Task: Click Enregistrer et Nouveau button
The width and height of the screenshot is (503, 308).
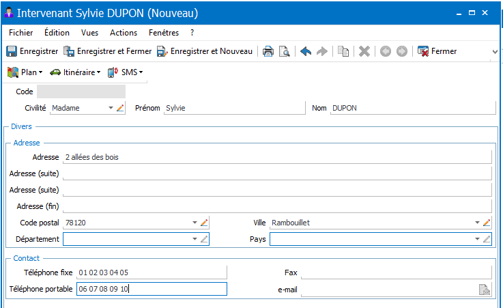Action: pos(205,51)
